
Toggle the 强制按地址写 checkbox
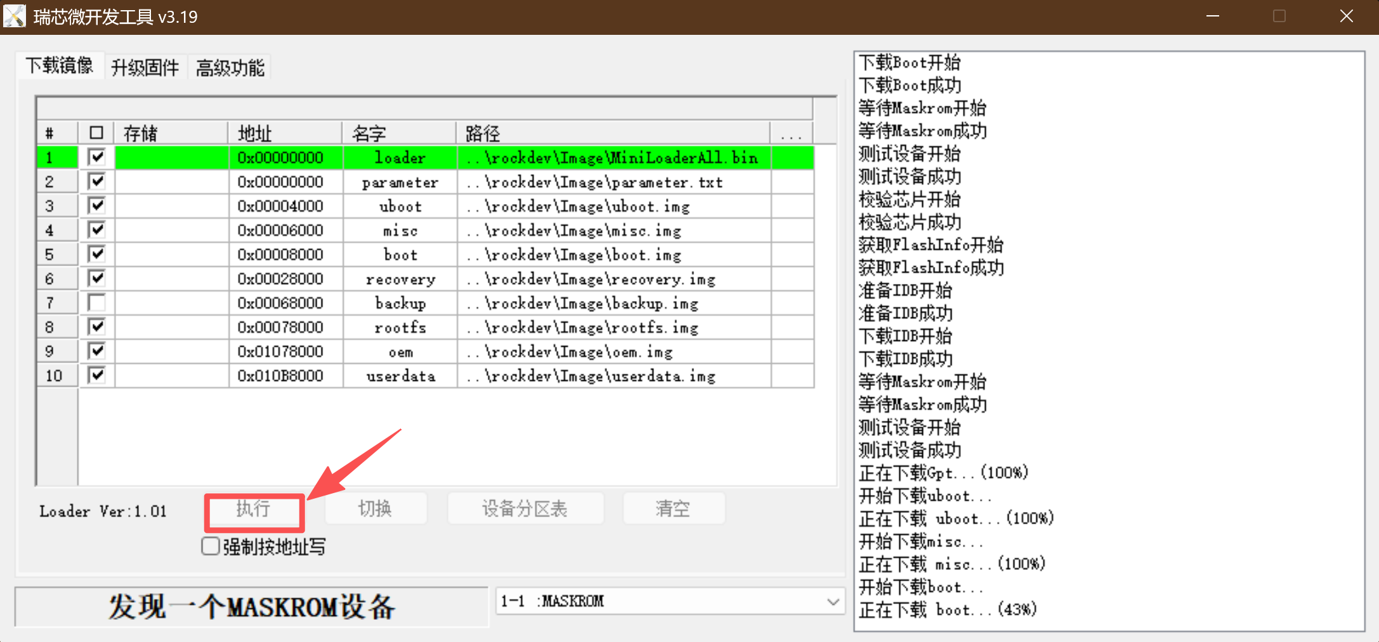click(211, 546)
